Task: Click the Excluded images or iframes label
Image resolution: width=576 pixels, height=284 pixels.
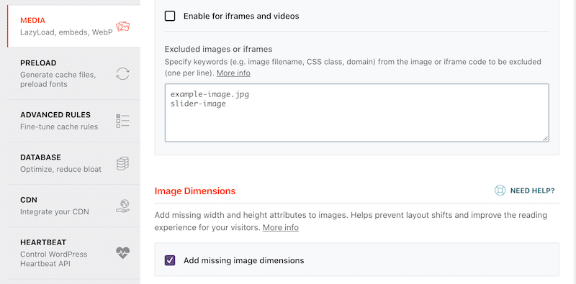Action: pyautogui.click(x=219, y=49)
